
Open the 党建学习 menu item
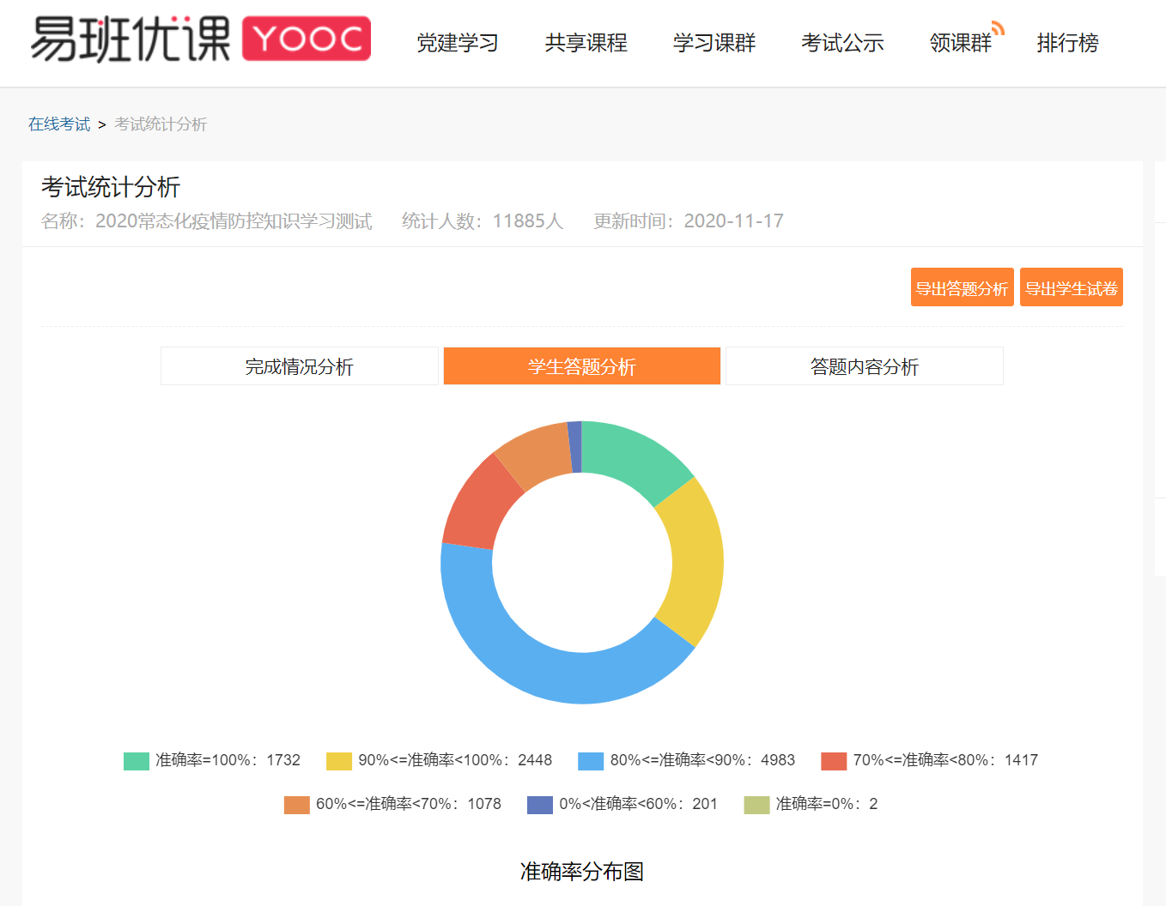coord(458,43)
